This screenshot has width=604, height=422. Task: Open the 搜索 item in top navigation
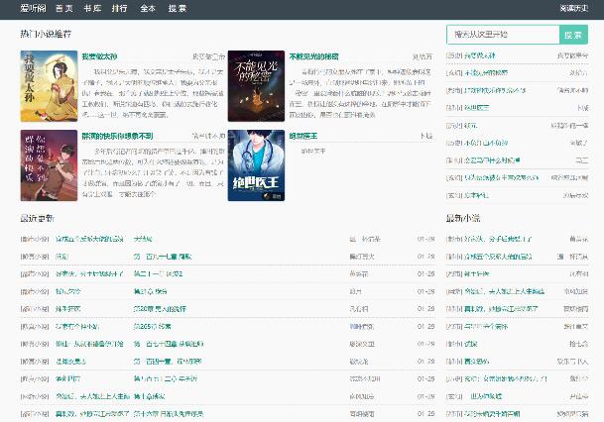pos(177,8)
